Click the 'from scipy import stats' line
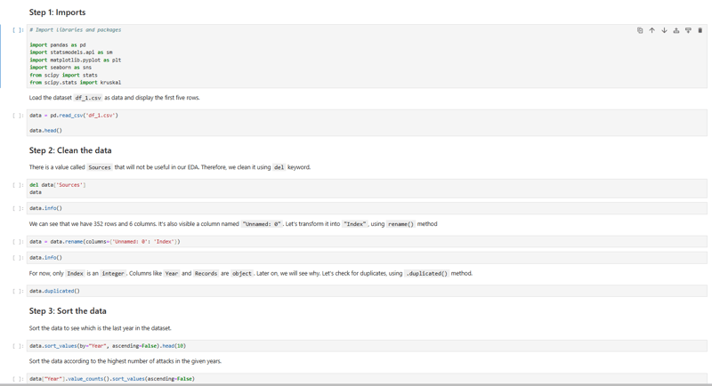This screenshot has height=386, width=712. coord(63,75)
